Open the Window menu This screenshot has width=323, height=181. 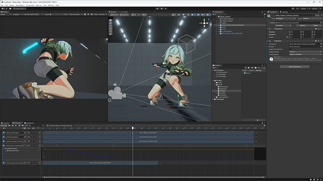pyautogui.click(x=51, y=5)
